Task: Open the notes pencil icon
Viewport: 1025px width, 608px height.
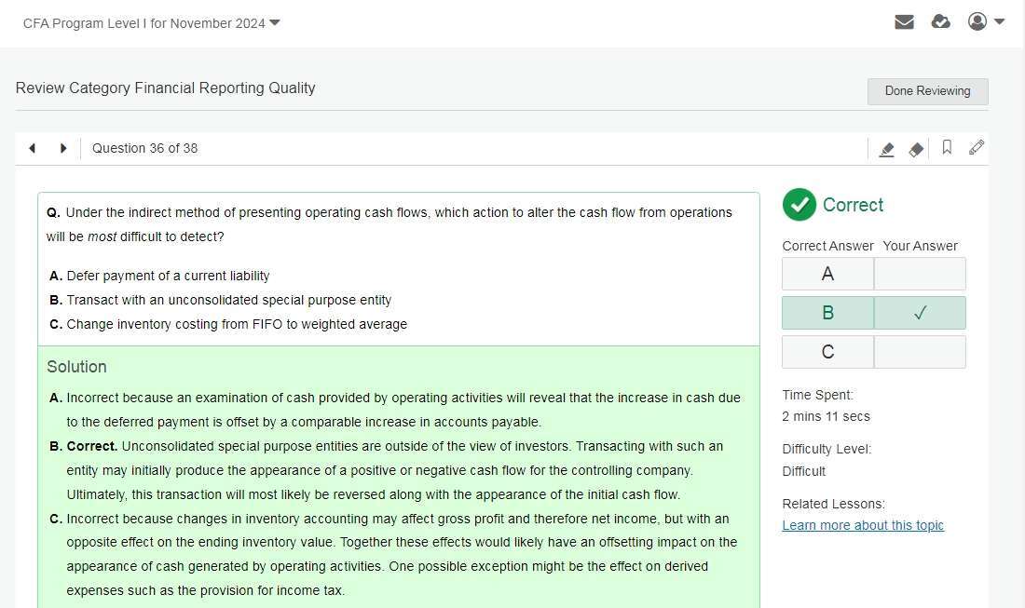Action: 977,147
